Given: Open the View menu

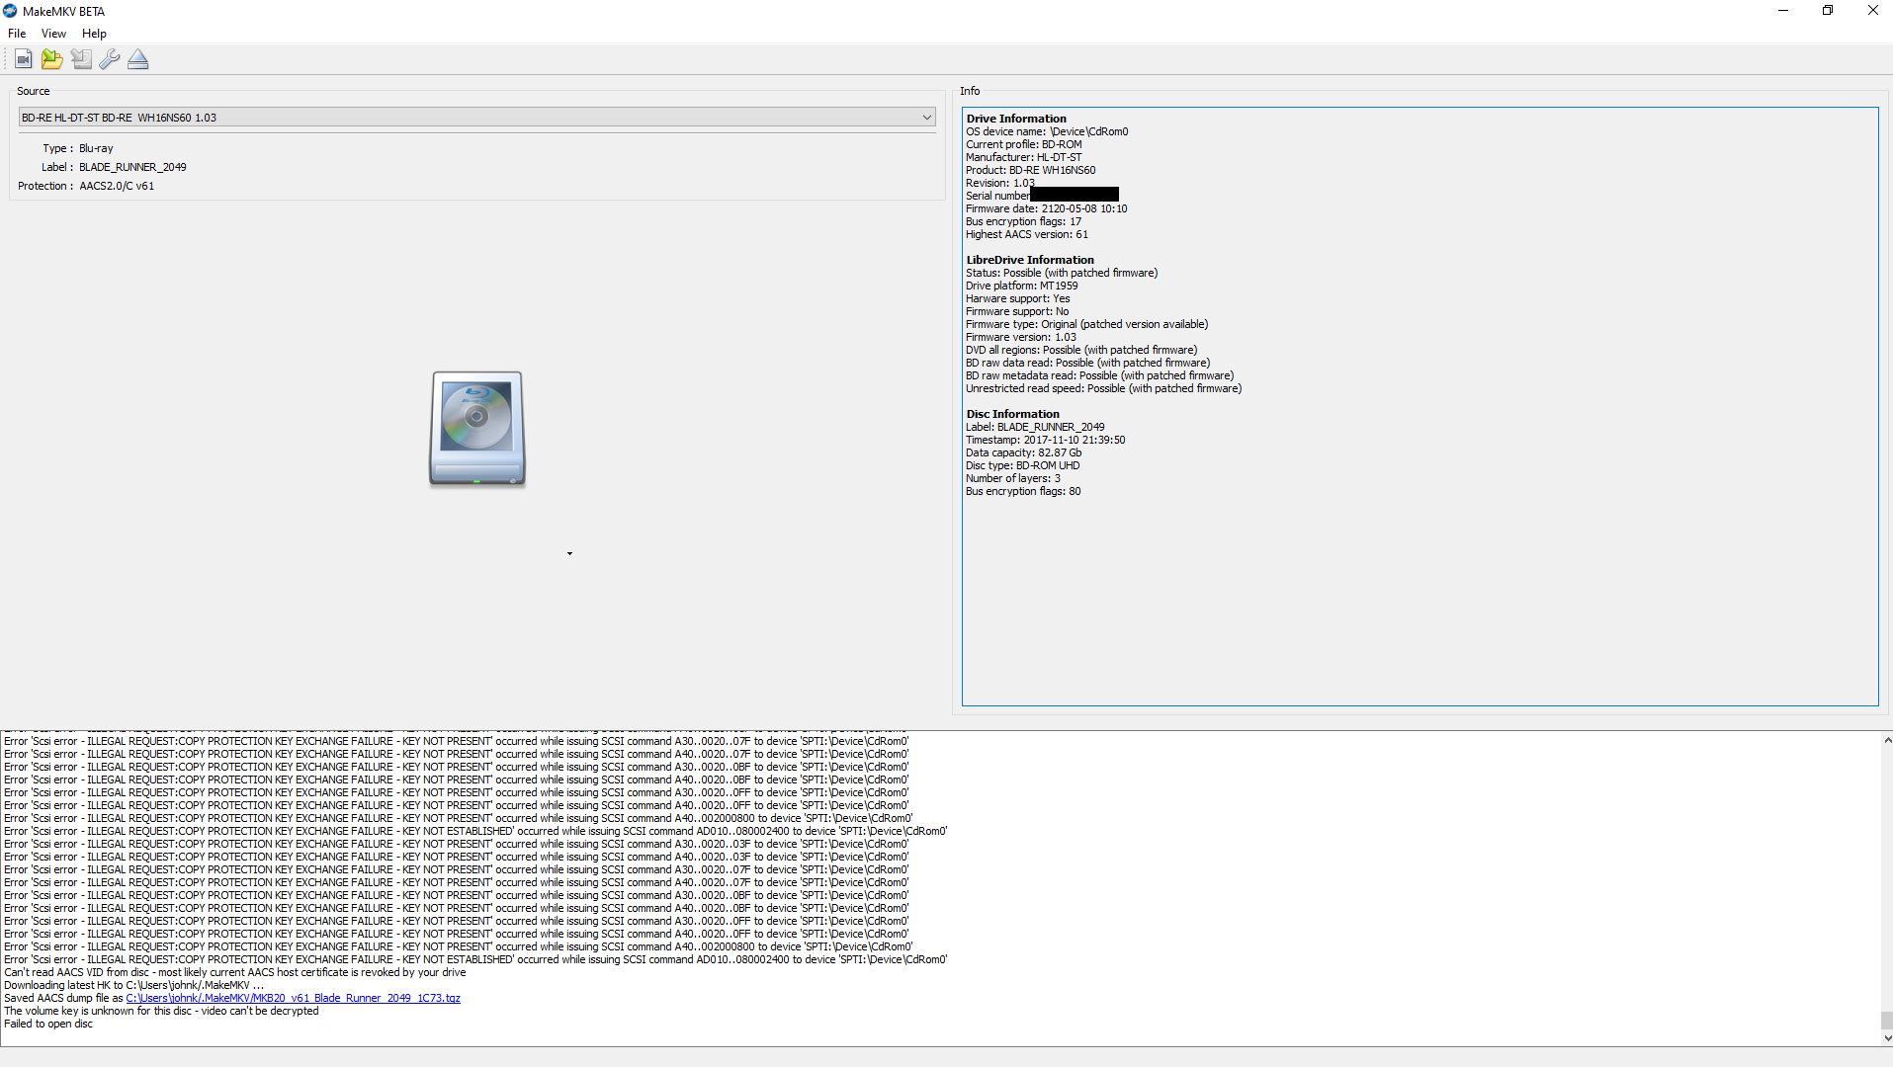Looking at the screenshot, I should point(53,34).
